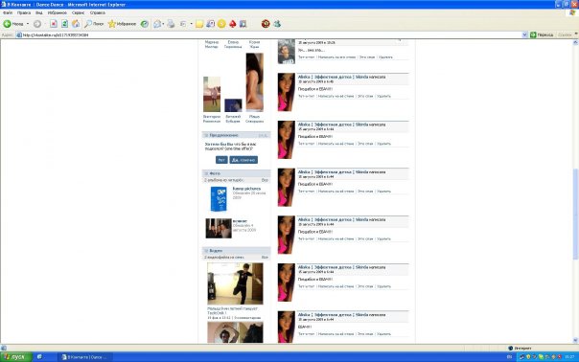Collapse the Предложение section header
Image resolution: width=579 pixels, height=362 pixels.
click(237, 135)
